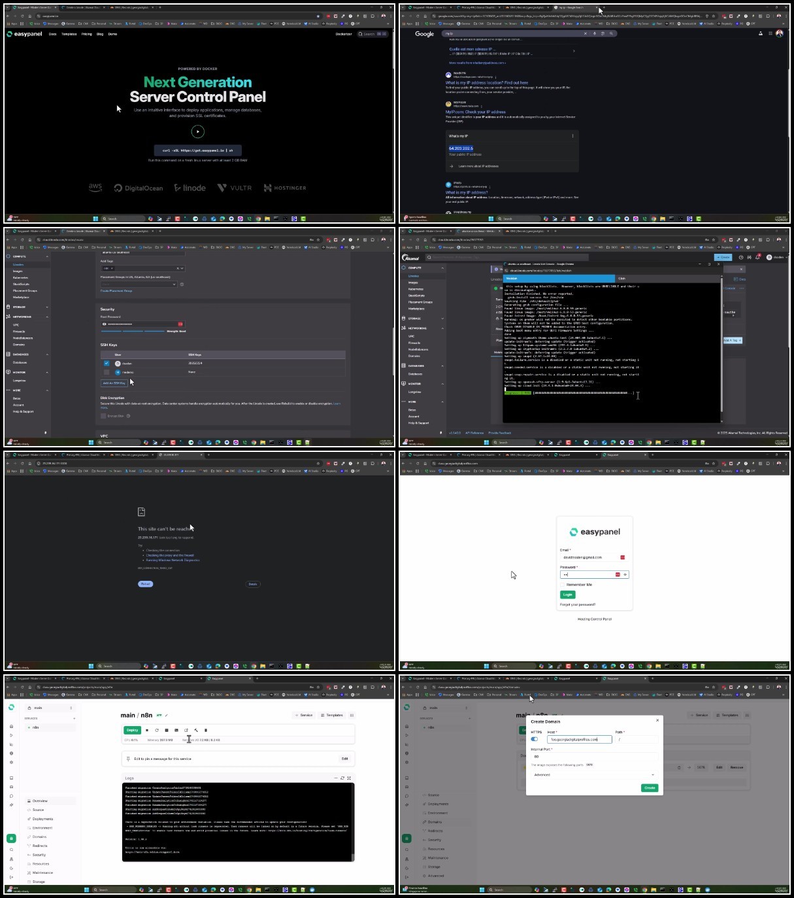
Task: Click 'Learn more about IP addresses' in Google card
Action: [478, 166]
